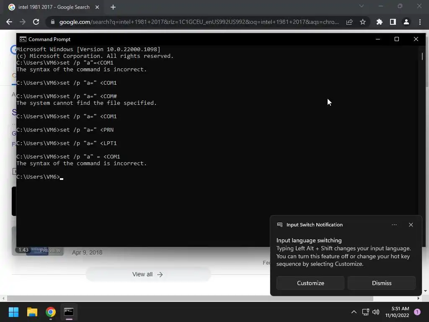Open Chrome profile avatar
The image size is (429, 322).
pos(406,22)
